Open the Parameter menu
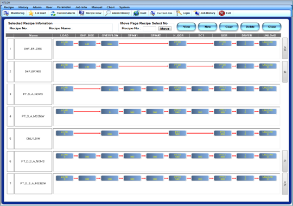Screen dimensions: 293x206 pos(64,7)
